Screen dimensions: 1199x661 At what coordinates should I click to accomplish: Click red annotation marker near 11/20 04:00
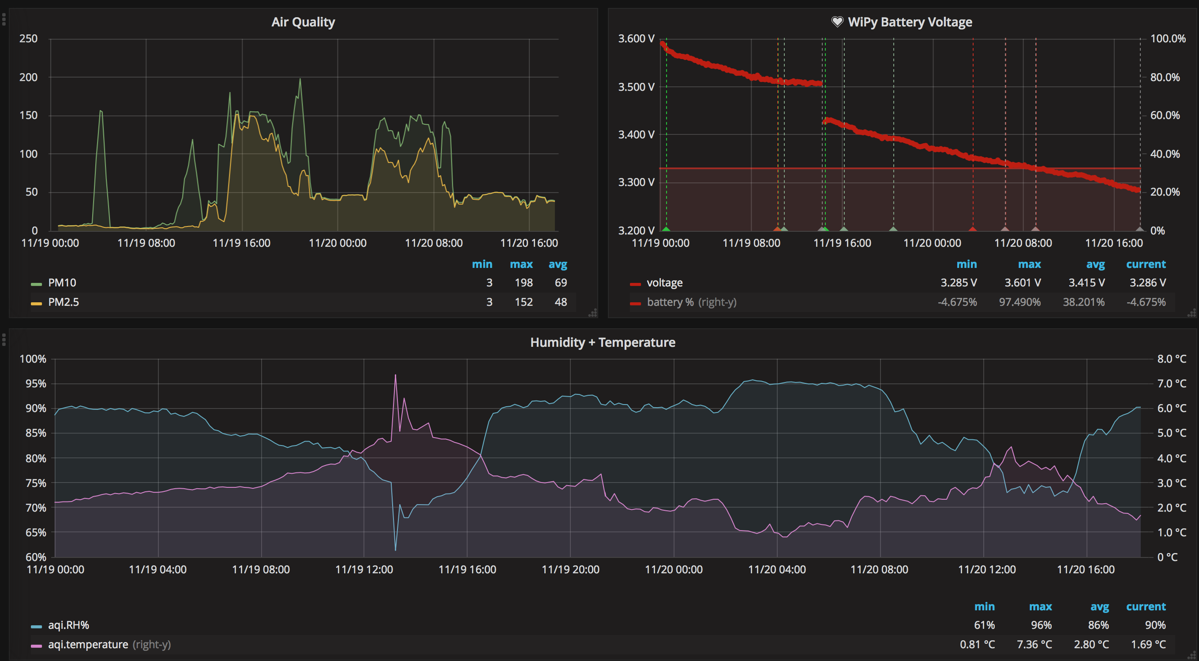click(x=973, y=229)
